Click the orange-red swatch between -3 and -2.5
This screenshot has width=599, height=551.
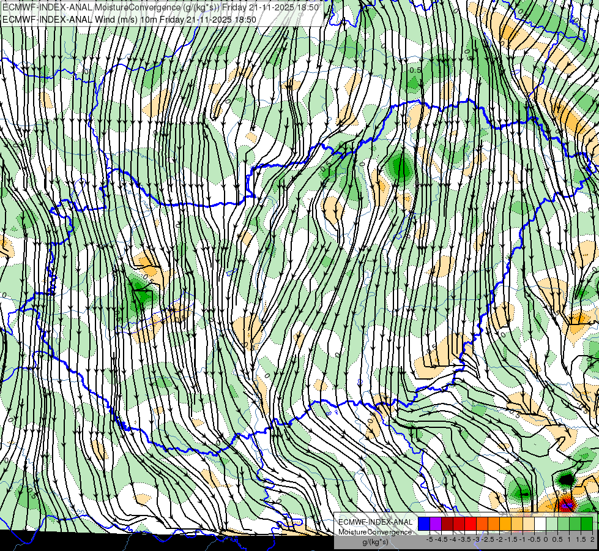[x=482, y=523]
